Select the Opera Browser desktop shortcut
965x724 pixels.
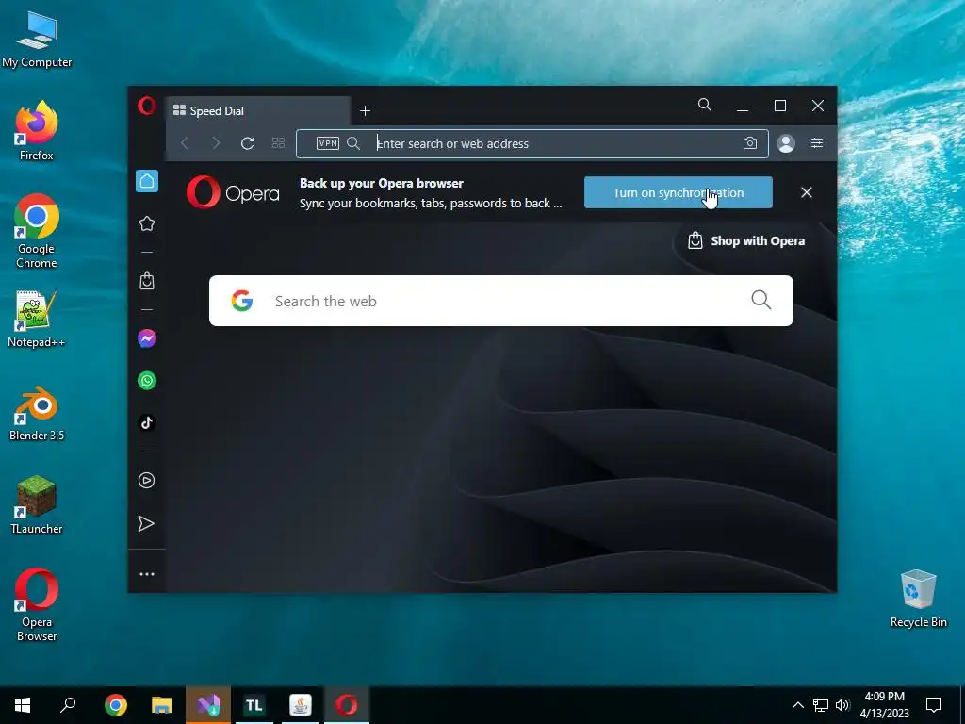[x=37, y=604]
